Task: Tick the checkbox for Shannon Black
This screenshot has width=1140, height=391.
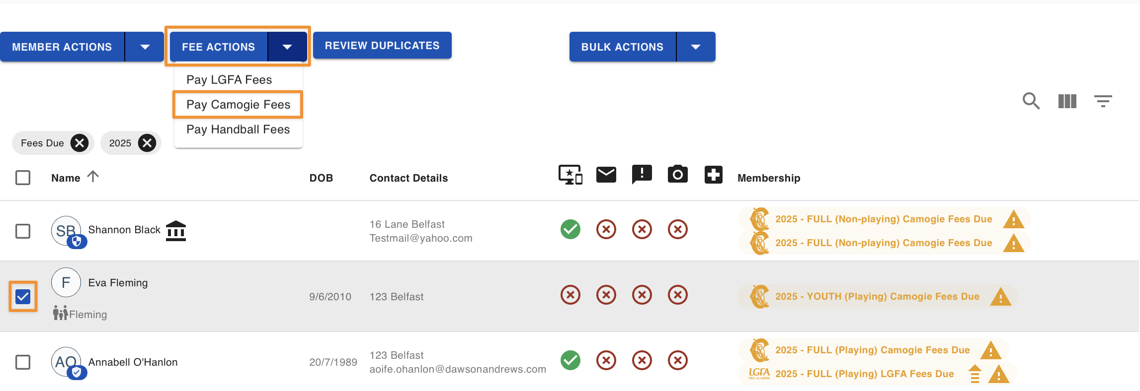Action: coord(23,231)
